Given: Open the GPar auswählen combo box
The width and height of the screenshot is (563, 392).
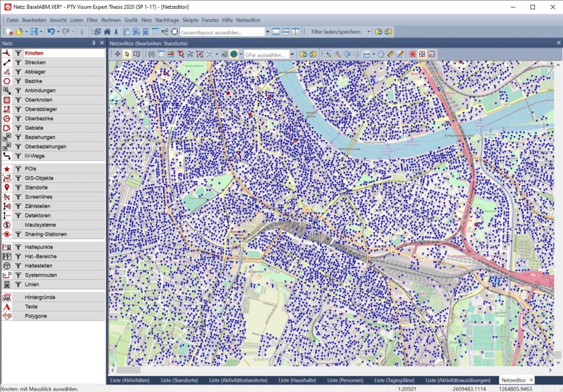Looking at the screenshot, I should [x=292, y=54].
